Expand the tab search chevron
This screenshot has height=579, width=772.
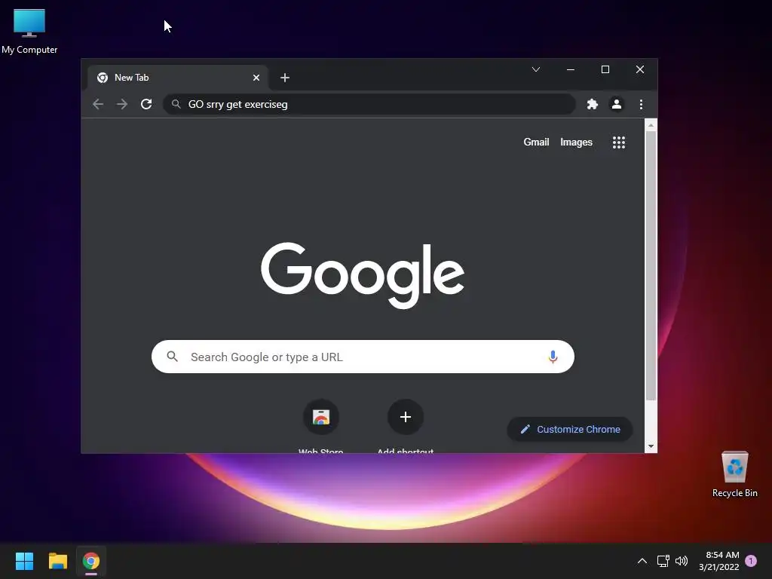point(536,69)
